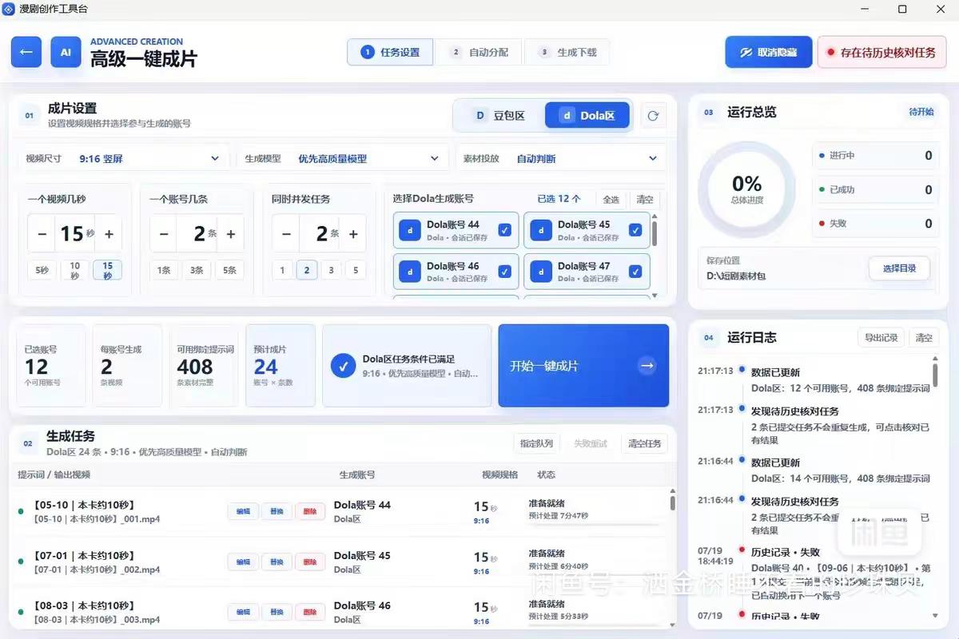Click 选择目录 to choose save folder
The image size is (959, 639).
899,268
